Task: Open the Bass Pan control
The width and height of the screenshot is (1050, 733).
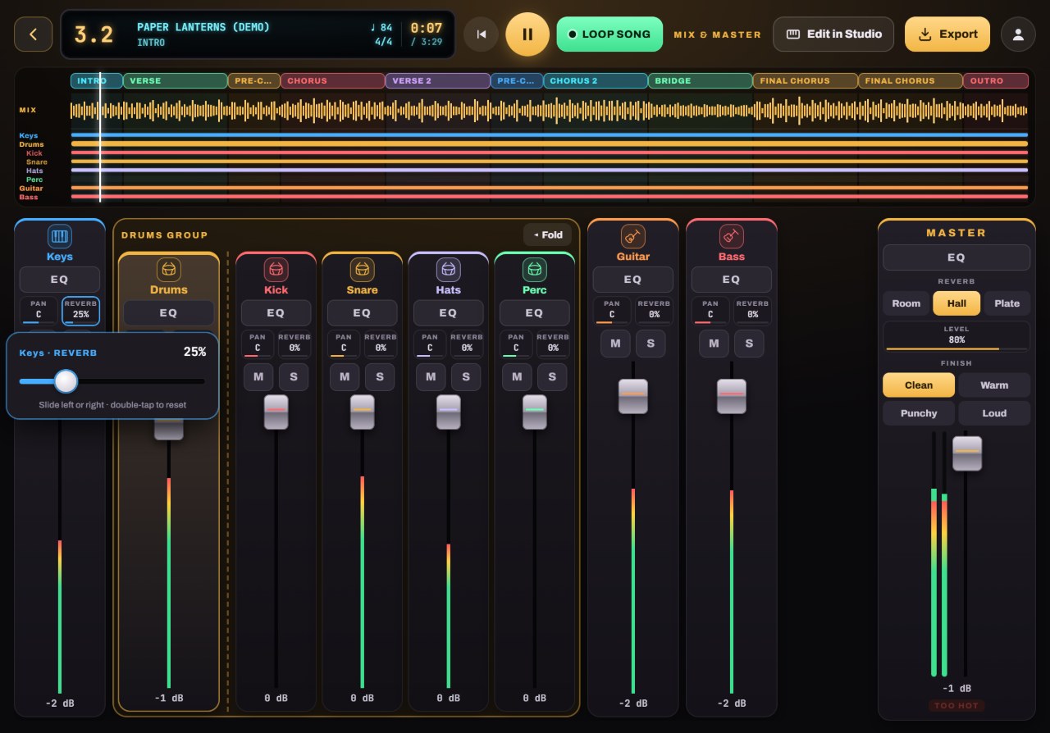Action: tap(710, 310)
